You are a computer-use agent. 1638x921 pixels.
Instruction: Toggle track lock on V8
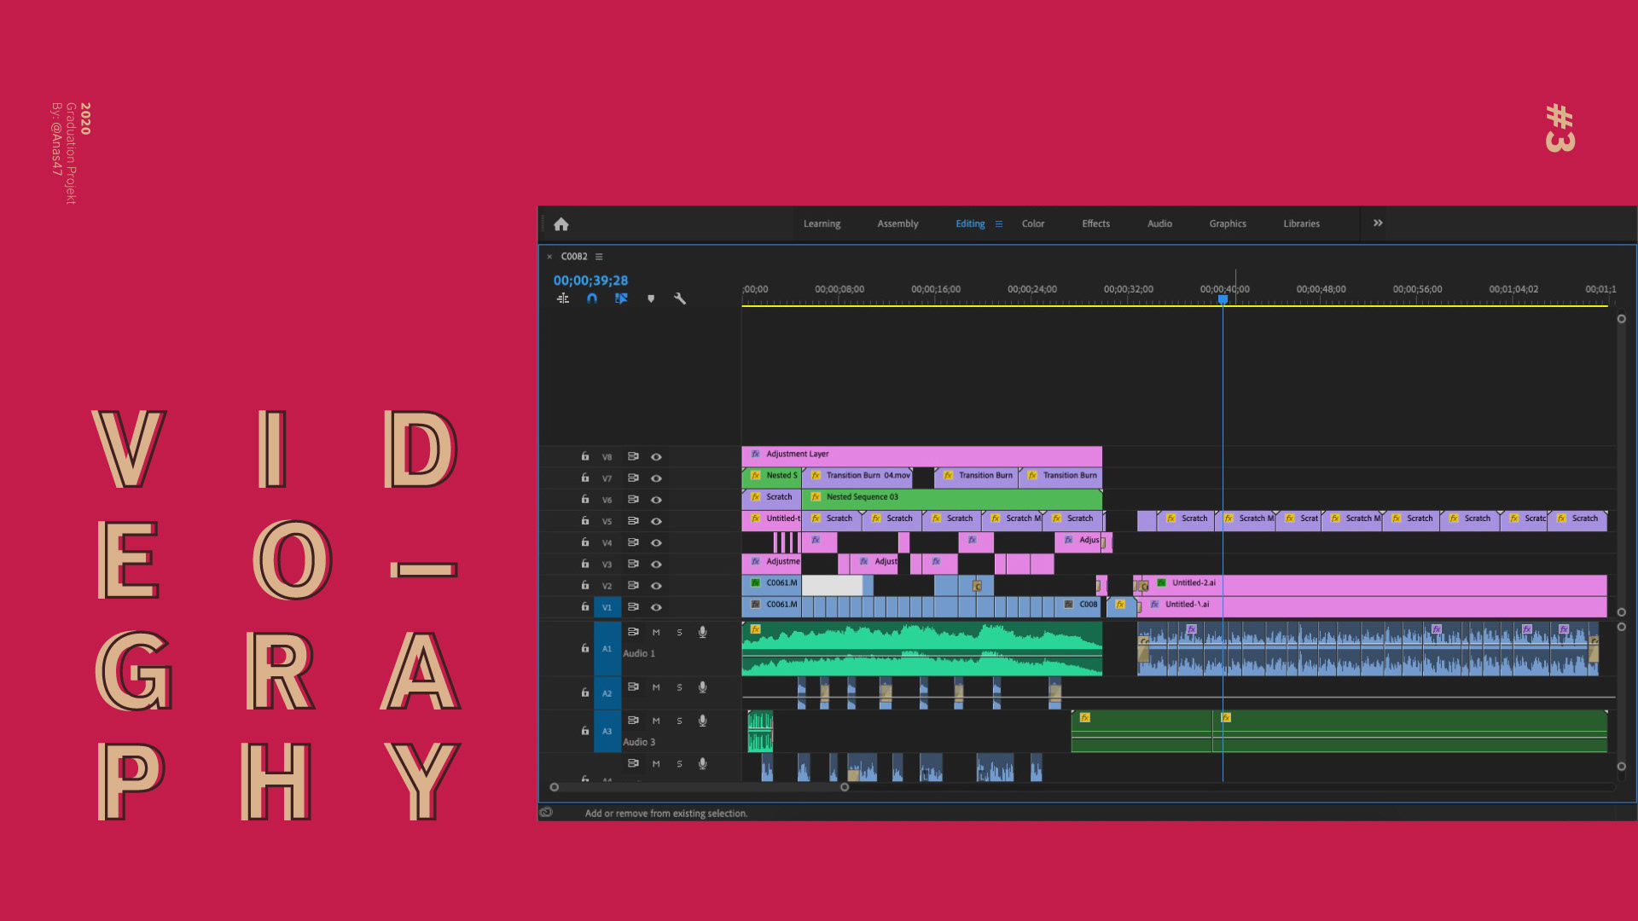coord(585,457)
